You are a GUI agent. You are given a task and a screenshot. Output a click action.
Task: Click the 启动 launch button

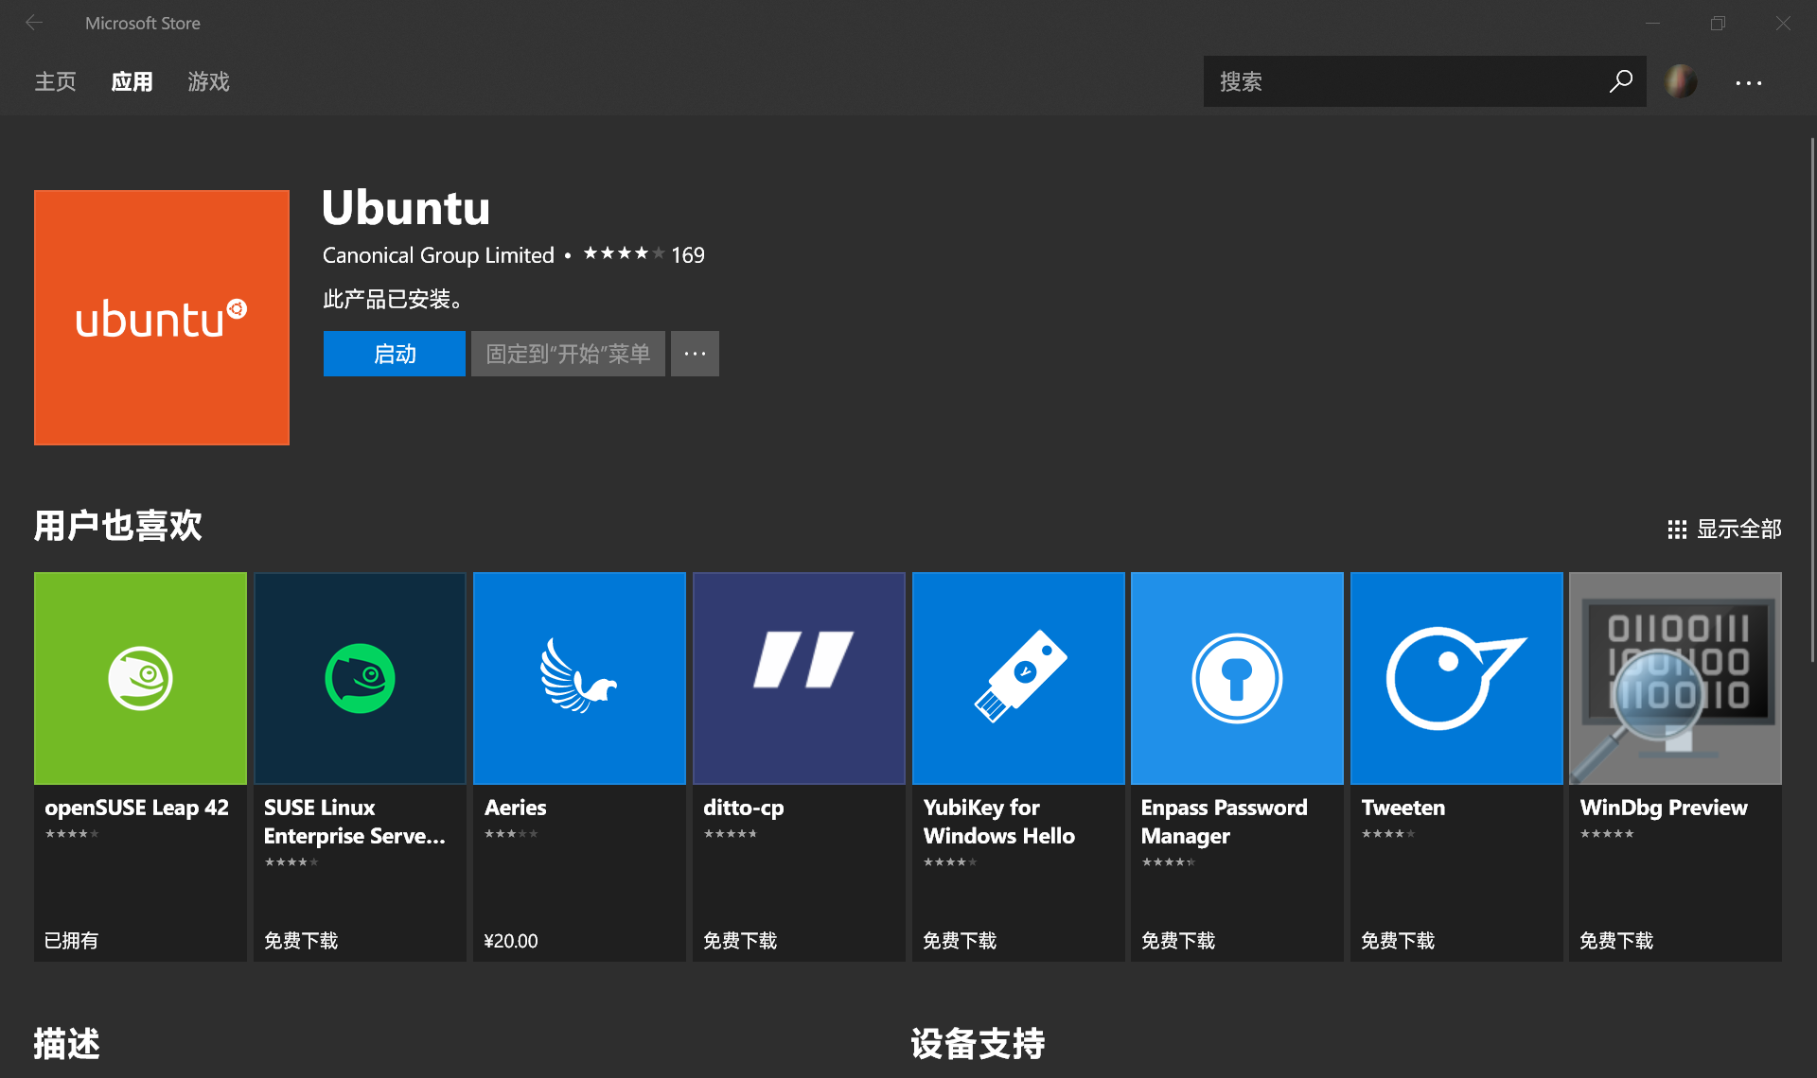[x=394, y=354]
